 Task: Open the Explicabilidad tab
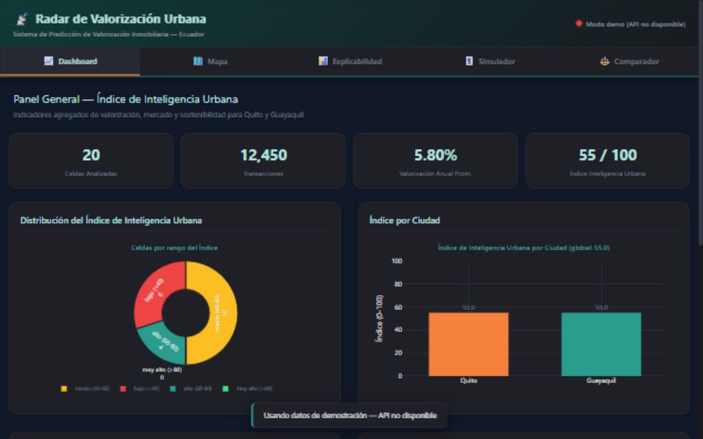[x=350, y=61]
